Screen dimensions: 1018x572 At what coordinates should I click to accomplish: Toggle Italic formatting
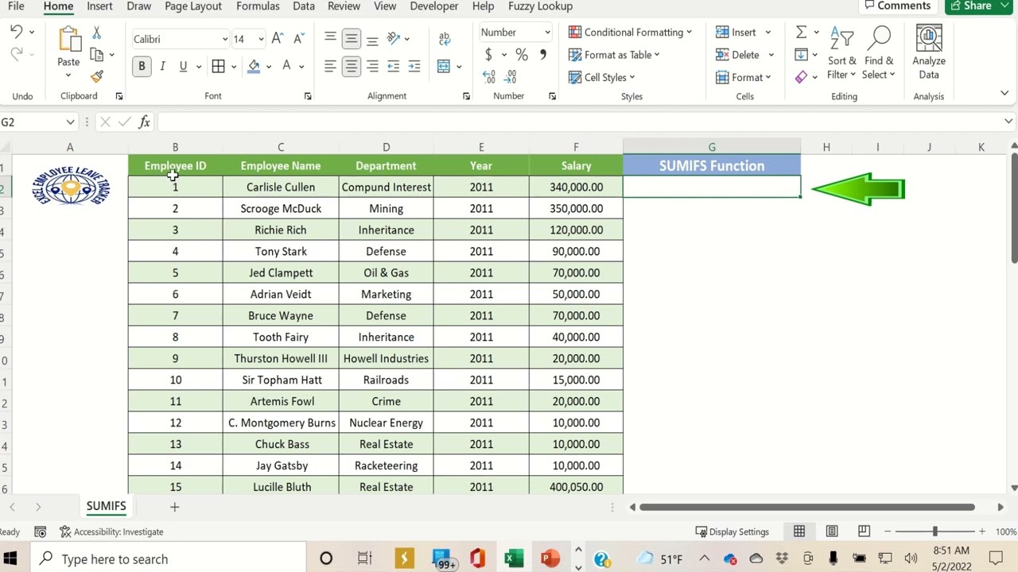coord(162,67)
